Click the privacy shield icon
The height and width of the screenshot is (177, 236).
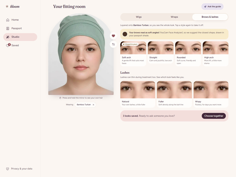[7, 169]
